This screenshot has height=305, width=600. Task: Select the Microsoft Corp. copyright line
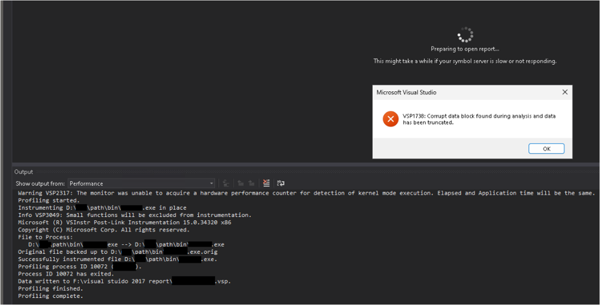pyautogui.click(x=104, y=230)
